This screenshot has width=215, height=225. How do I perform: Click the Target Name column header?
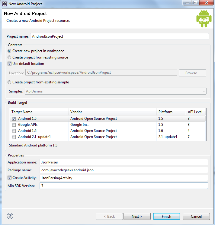[39, 112]
